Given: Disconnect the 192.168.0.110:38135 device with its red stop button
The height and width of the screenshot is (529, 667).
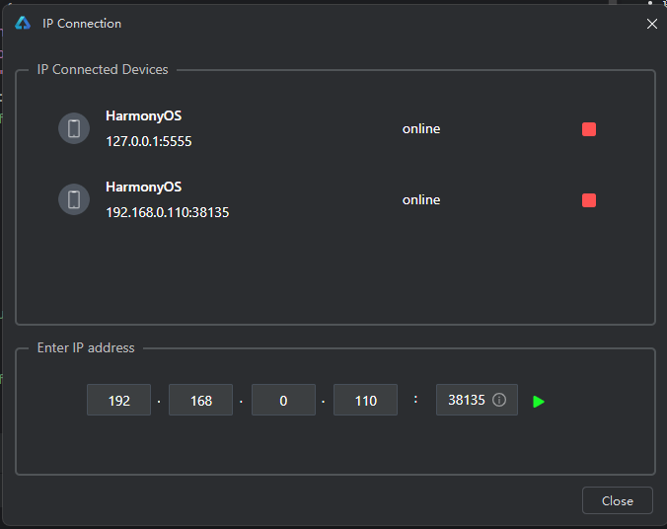Looking at the screenshot, I should 589,200.
